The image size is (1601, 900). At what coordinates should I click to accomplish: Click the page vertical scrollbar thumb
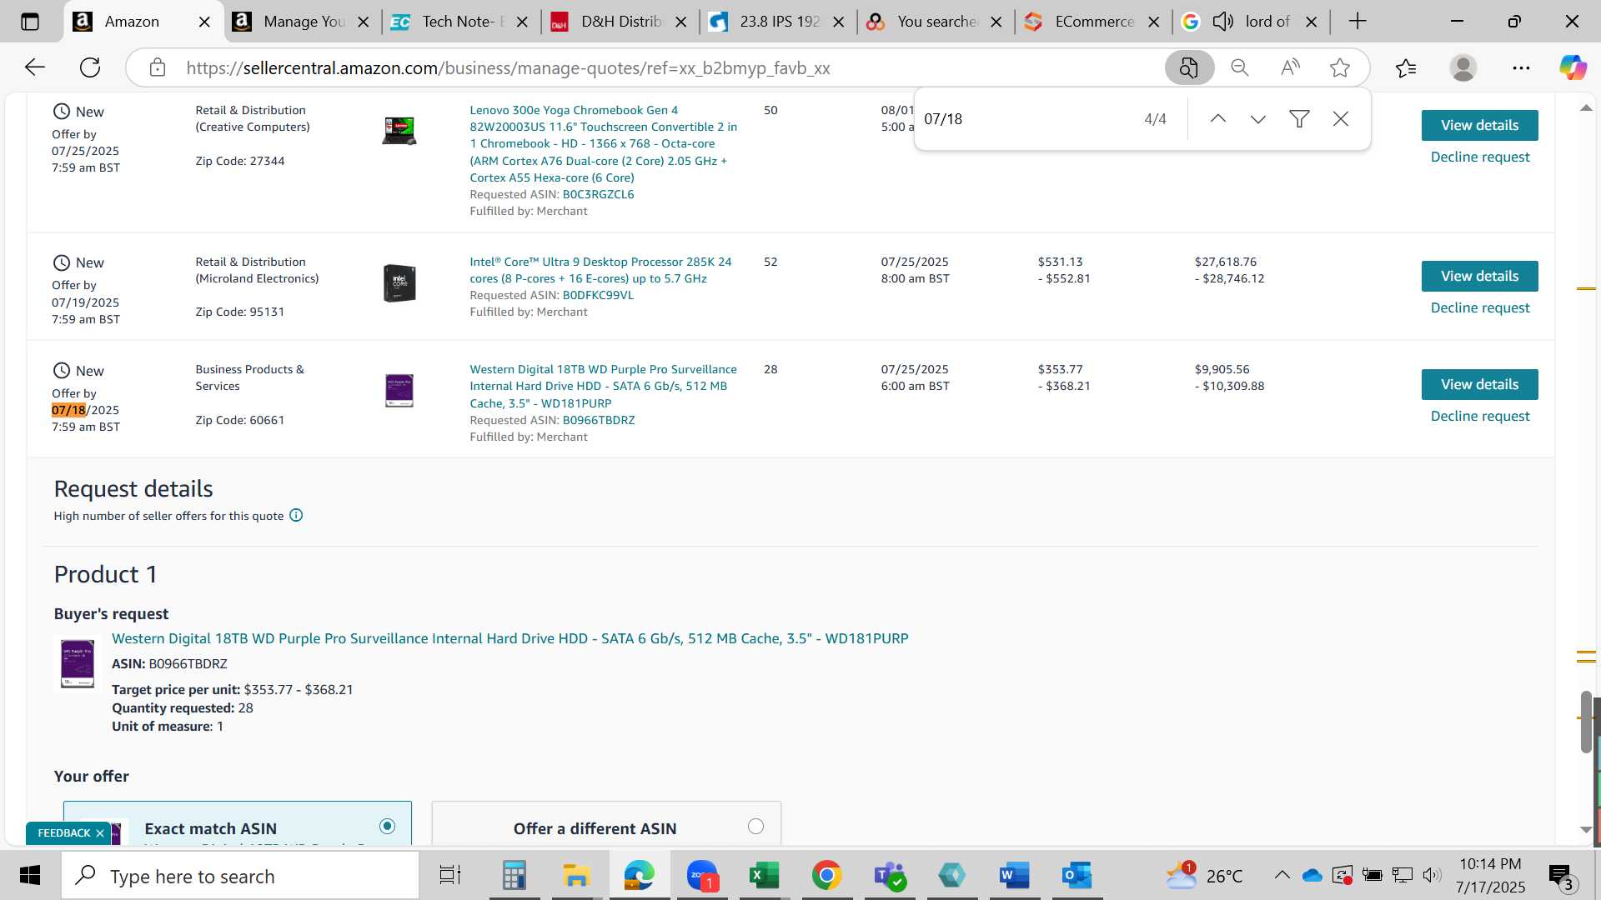click(x=1586, y=722)
